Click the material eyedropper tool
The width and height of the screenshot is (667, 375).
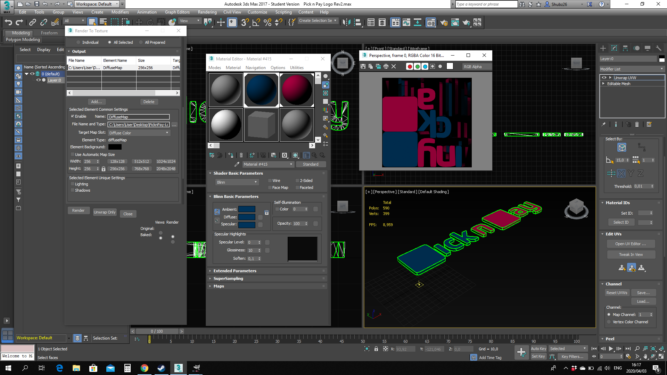pyautogui.click(x=237, y=164)
